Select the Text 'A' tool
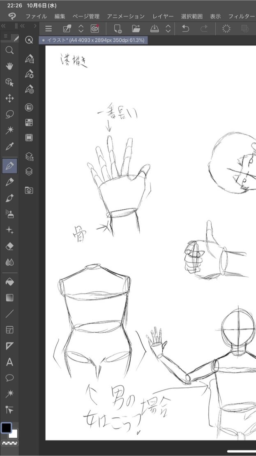256x456 pixels. point(9,362)
